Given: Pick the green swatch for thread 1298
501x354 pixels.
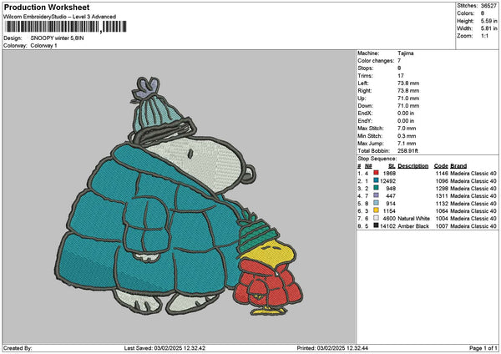Looking at the screenshot, I should 376,188.
